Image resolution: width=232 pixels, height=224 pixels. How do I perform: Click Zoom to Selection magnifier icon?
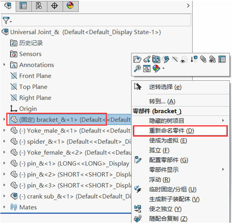tap(137, 69)
